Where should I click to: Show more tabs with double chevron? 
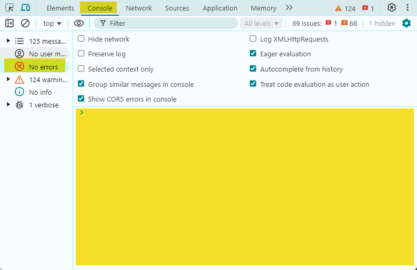coord(289,8)
